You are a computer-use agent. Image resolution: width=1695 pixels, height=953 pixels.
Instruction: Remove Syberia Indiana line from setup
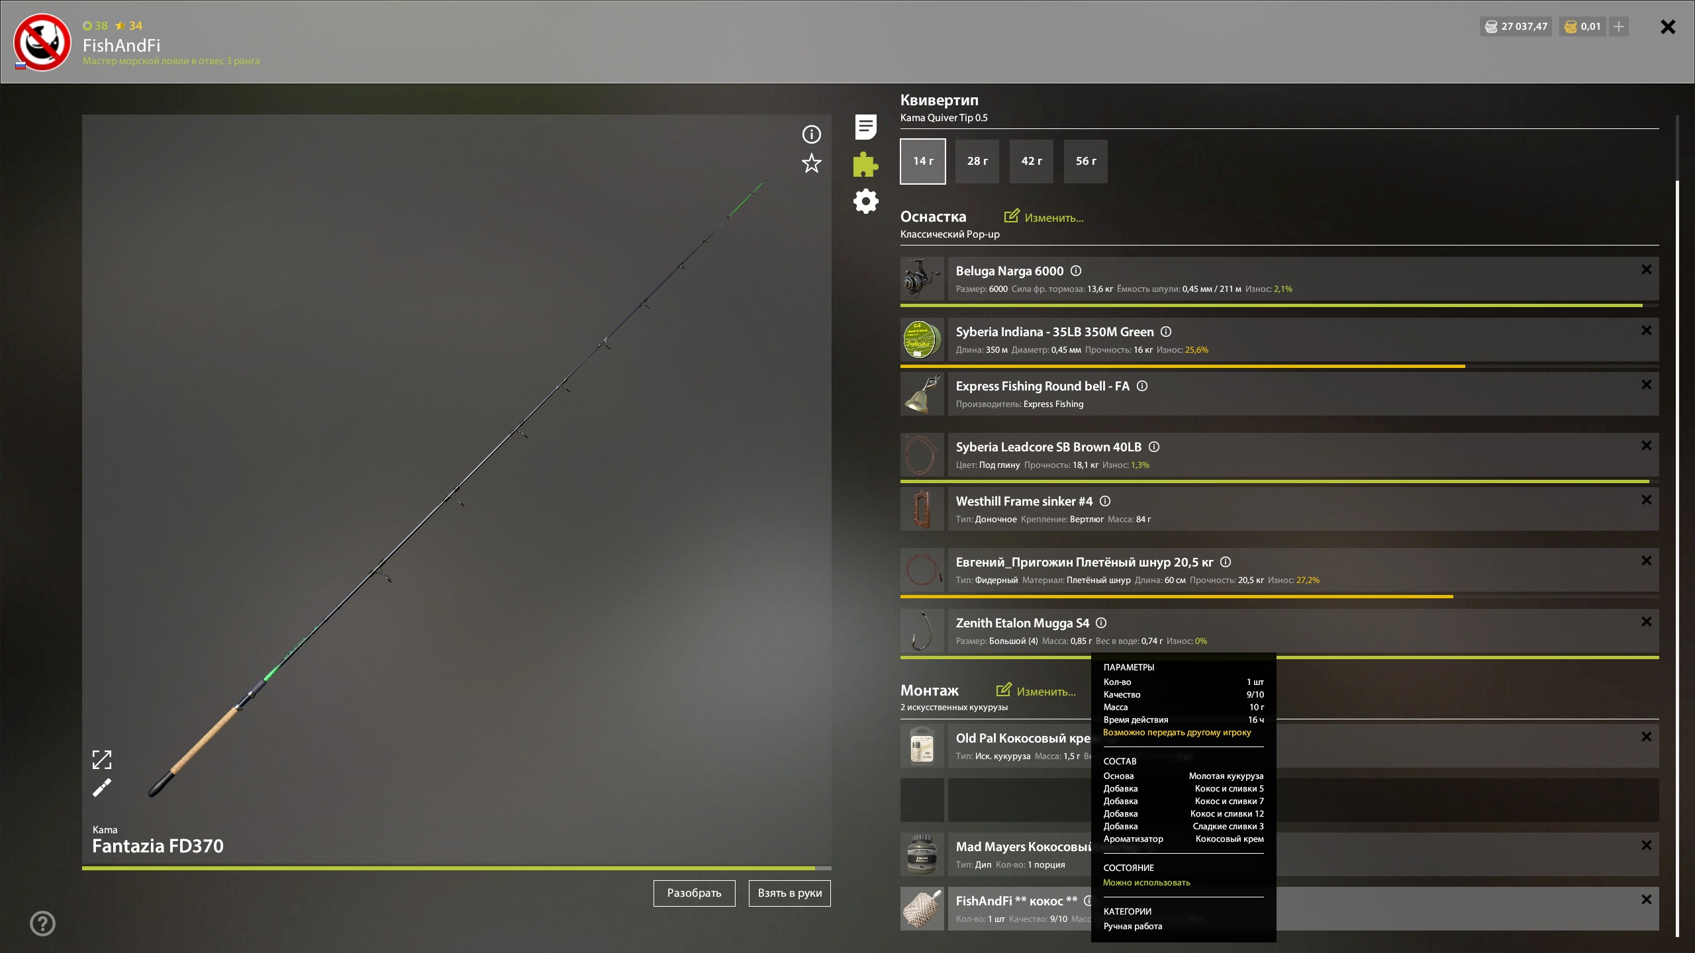[1647, 330]
